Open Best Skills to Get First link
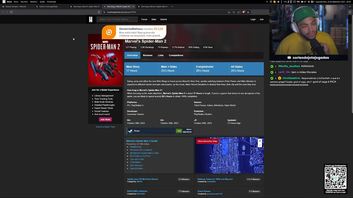The width and height of the screenshot is (353, 198). (x=140, y=156)
